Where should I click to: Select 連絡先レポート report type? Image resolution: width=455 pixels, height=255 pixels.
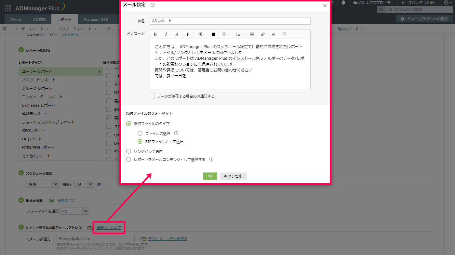(60, 114)
